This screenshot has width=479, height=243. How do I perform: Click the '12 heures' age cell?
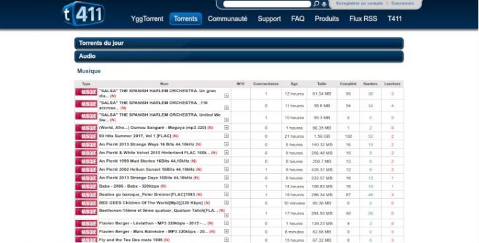pos(294,94)
